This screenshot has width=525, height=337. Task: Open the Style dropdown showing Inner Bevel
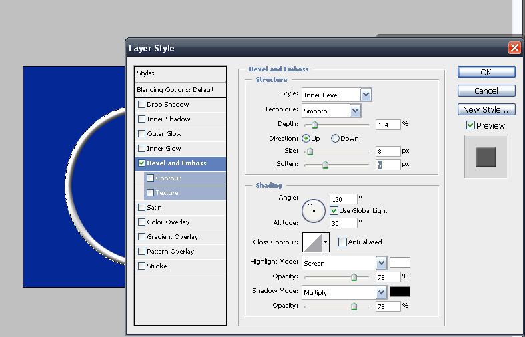tap(336, 95)
